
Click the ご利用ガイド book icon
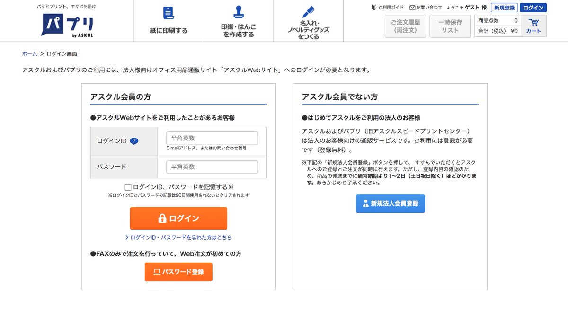click(374, 7)
